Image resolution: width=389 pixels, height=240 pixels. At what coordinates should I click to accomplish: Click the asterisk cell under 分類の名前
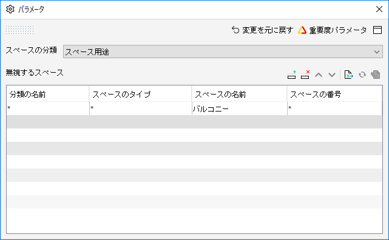tap(48, 108)
